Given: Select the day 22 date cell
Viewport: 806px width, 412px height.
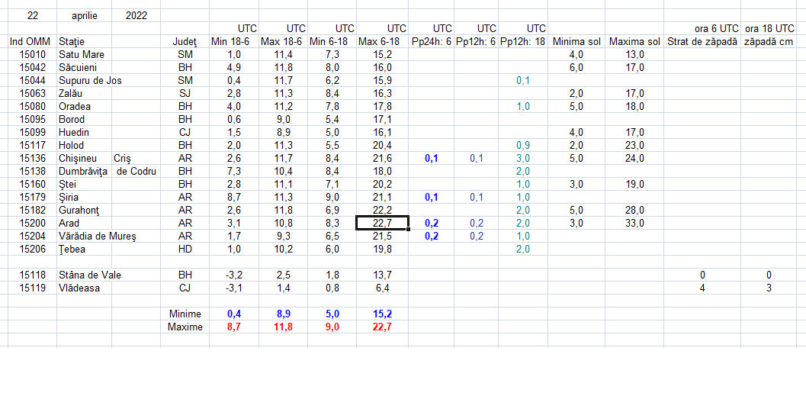Looking at the screenshot, I should tap(32, 15).
